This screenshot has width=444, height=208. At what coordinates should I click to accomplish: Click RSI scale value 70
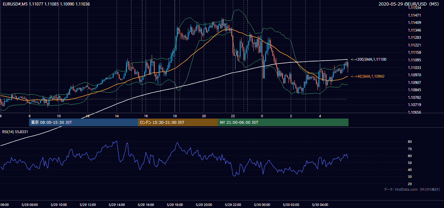pos(410,149)
